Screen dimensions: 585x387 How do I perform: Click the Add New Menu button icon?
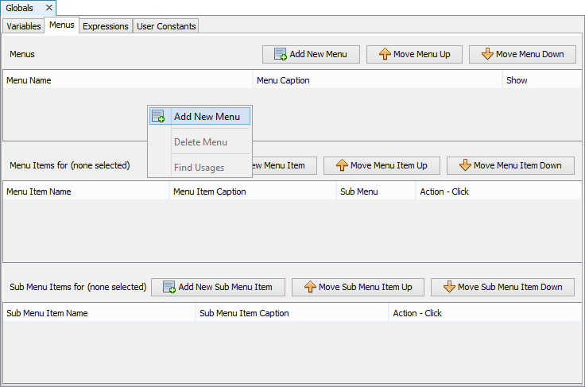point(280,54)
